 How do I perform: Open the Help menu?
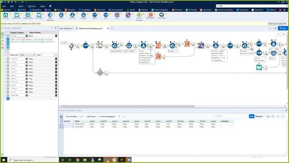tap(42, 6)
